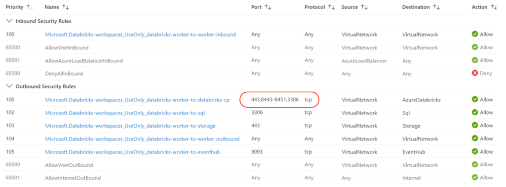Click Storage destination cell

411,126
